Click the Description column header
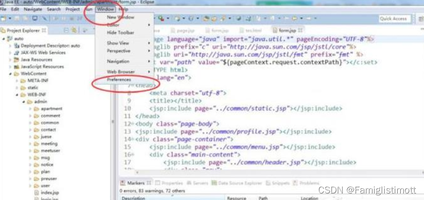 pyautogui.click(x=172, y=198)
